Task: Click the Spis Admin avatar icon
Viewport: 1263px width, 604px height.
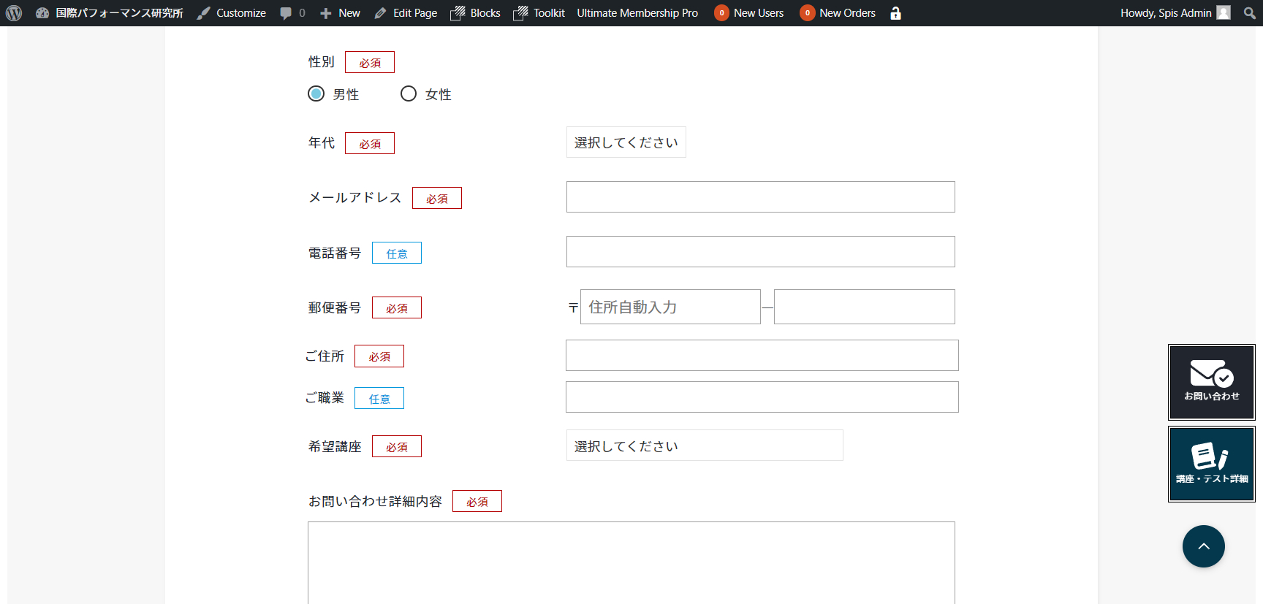Action: click(x=1224, y=13)
